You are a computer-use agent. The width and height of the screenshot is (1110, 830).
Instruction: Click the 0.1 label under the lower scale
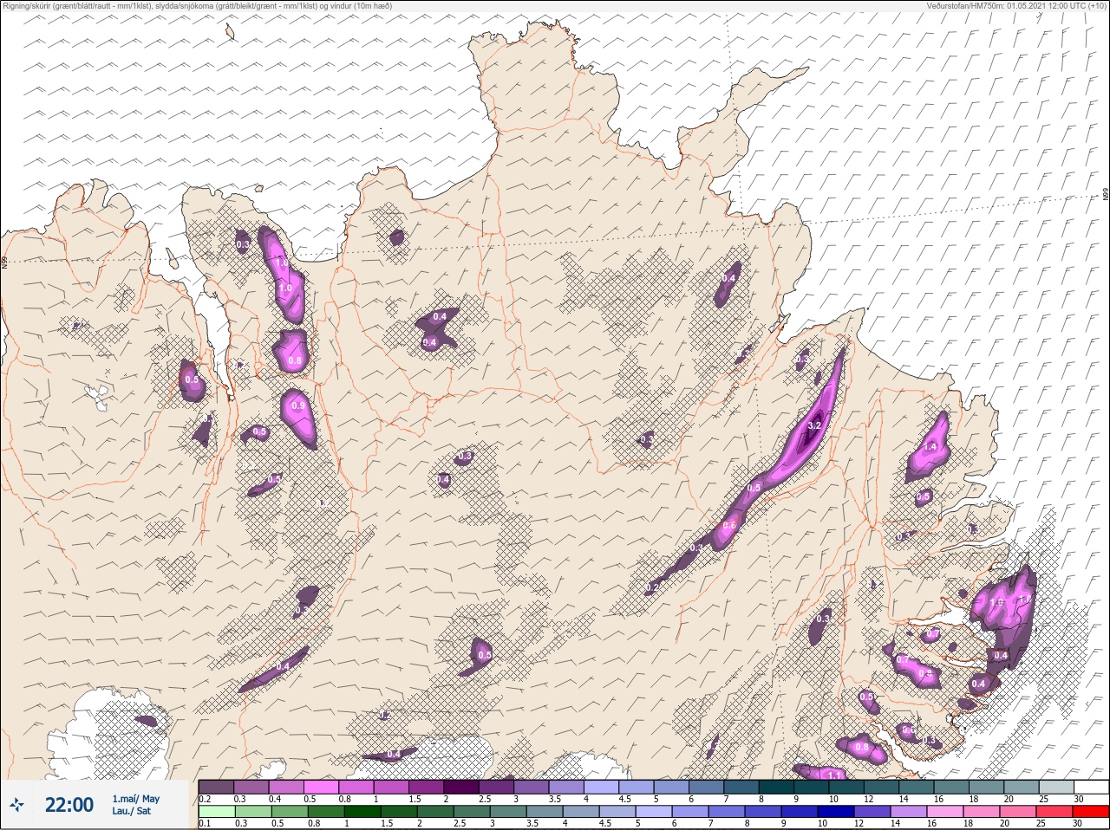[205, 823]
